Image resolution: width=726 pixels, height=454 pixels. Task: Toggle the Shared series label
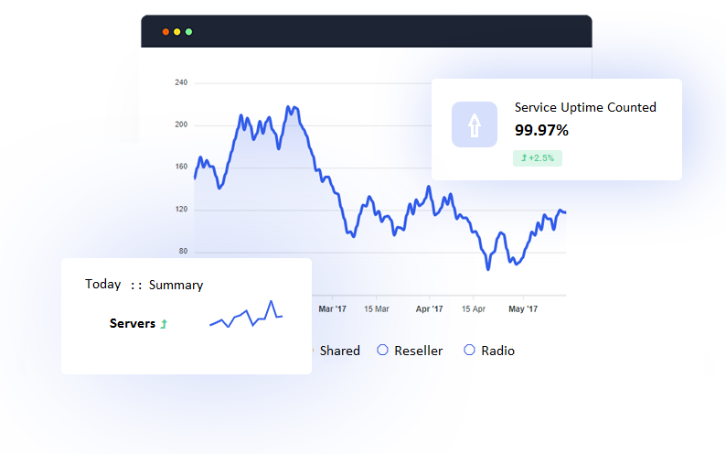pyautogui.click(x=339, y=351)
